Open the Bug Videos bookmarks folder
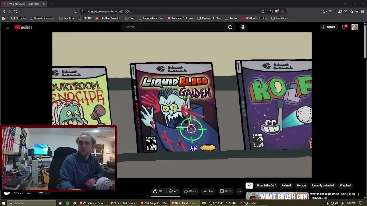This screenshot has height=206, width=367. pyautogui.click(x=279, y=18)
